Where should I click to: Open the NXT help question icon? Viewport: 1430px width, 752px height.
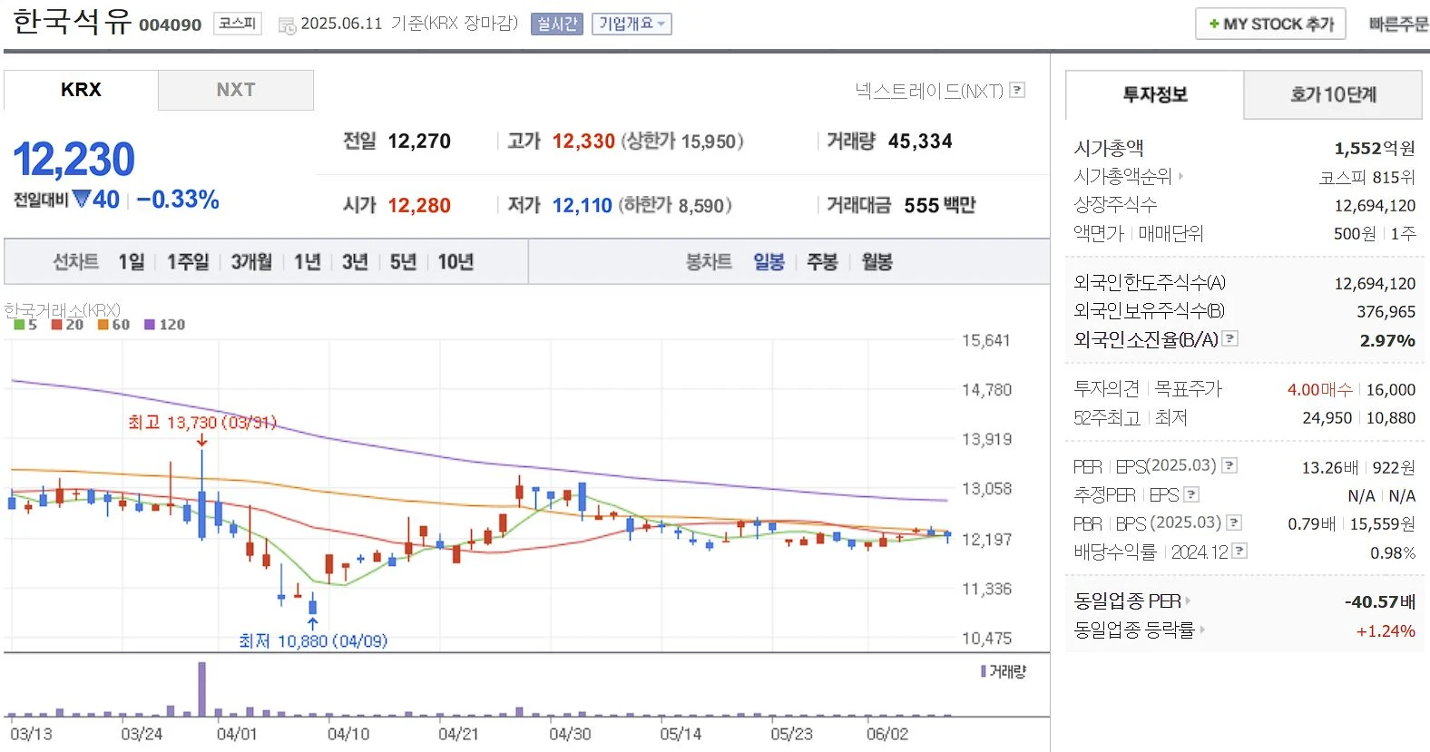1017,90
